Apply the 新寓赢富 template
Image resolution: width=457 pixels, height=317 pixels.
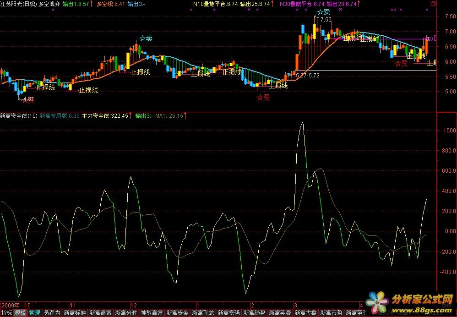pyautogui.click(x=100, y=313)
